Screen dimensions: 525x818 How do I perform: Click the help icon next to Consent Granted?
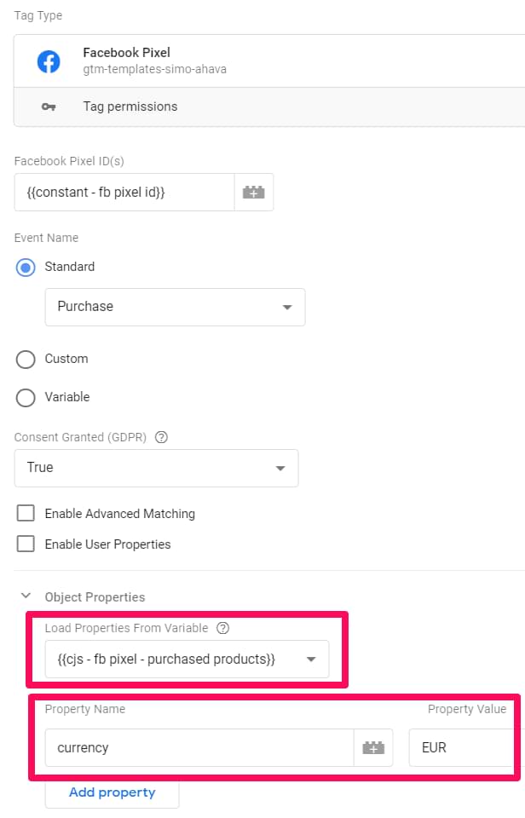161,437
